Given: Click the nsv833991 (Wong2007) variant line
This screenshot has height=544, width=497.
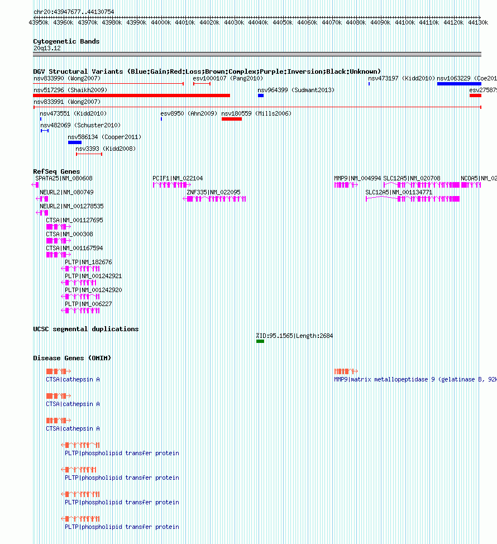Looking at the screenshot, I should pyautogui.click(x=257, y=107).
